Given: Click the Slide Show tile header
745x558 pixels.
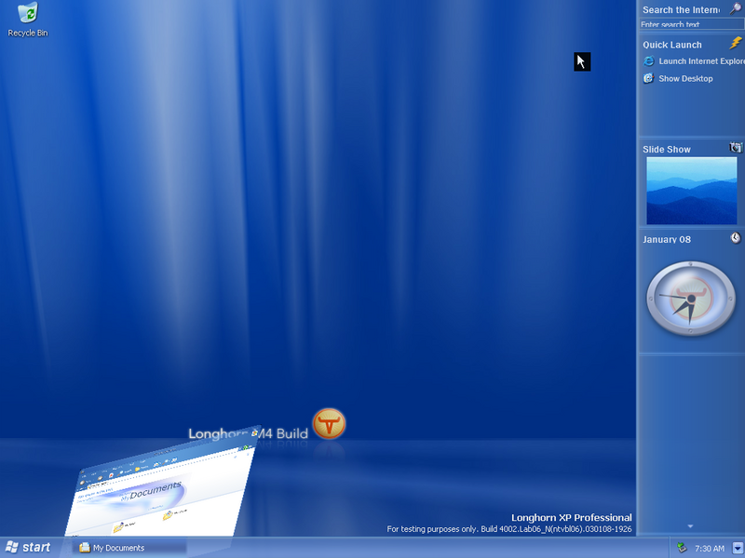Looking at the screenshot, I should coord(667,150).
